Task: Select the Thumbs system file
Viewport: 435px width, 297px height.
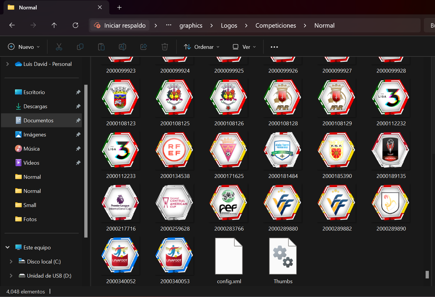Action: pos(283,261)
